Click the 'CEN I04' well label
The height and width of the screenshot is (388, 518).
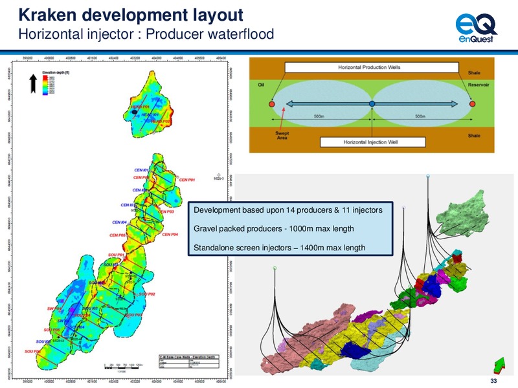(x=120, y=222)
